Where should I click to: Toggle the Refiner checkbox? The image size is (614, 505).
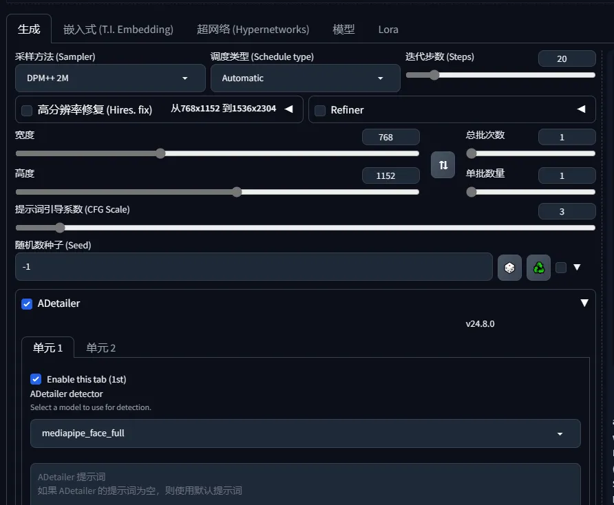coord(320,110)
